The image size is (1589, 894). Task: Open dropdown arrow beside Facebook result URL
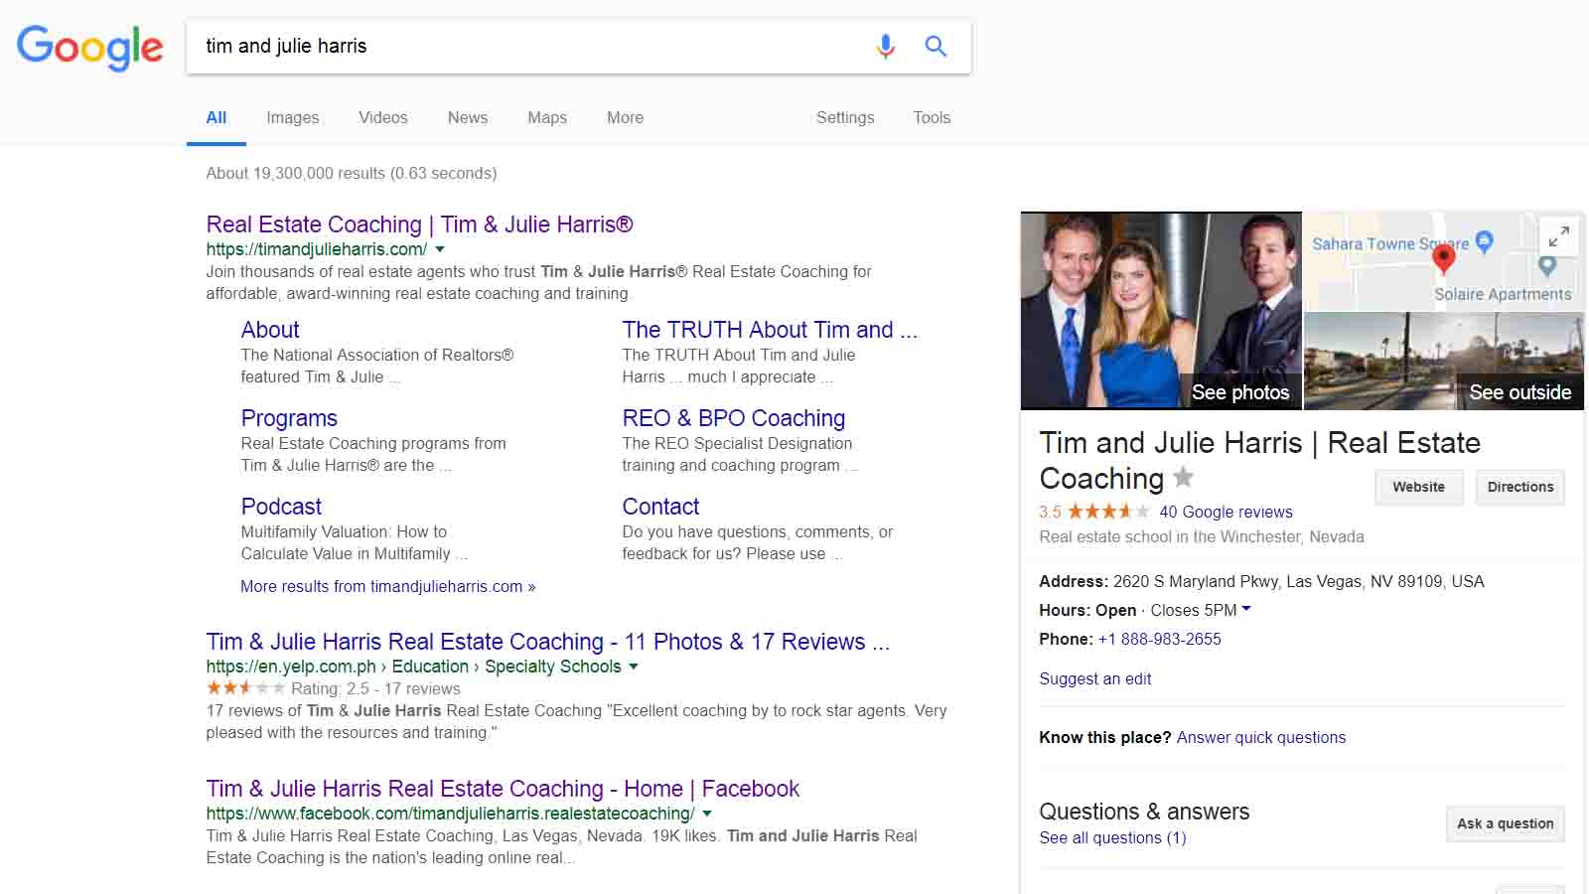point(707,814)
